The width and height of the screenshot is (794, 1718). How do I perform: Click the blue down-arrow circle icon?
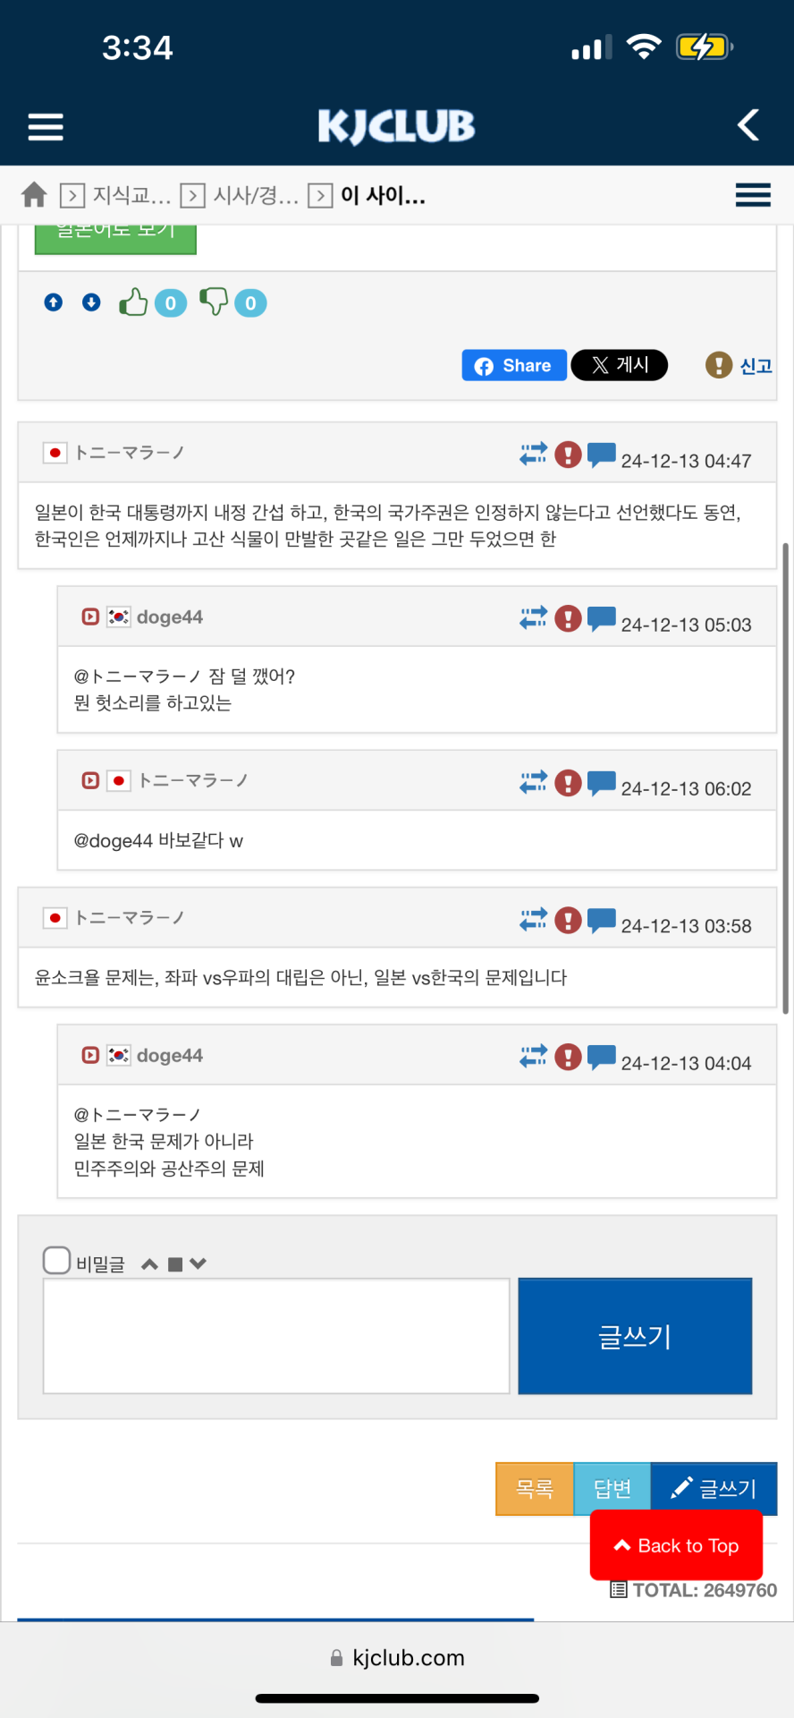91,302
